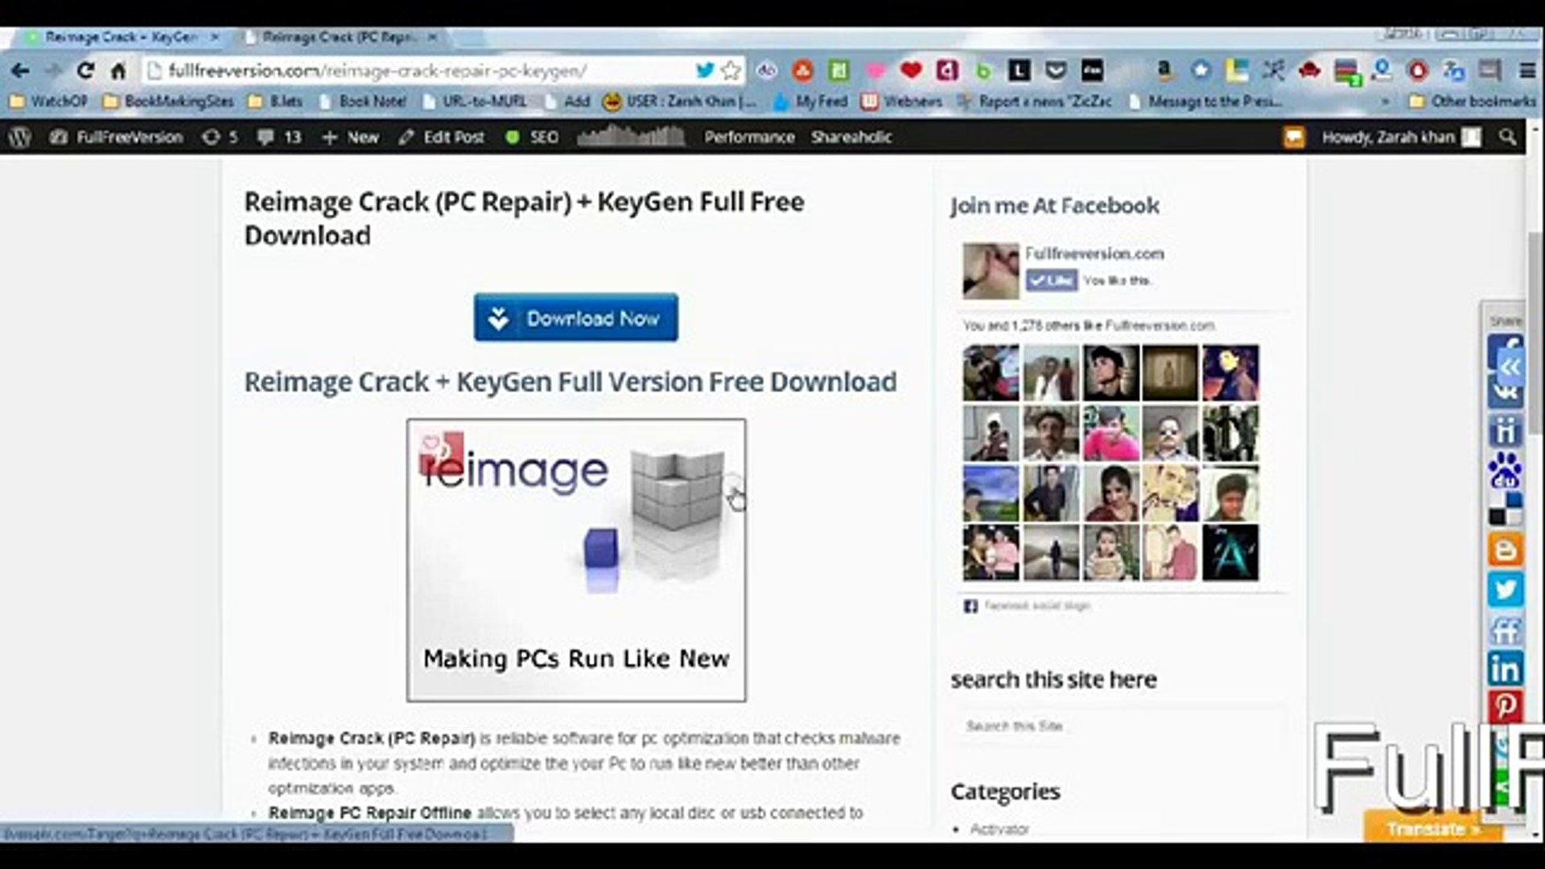Share on LinkedIn from side bar

pyautogui.click(x=1505, y=669)
